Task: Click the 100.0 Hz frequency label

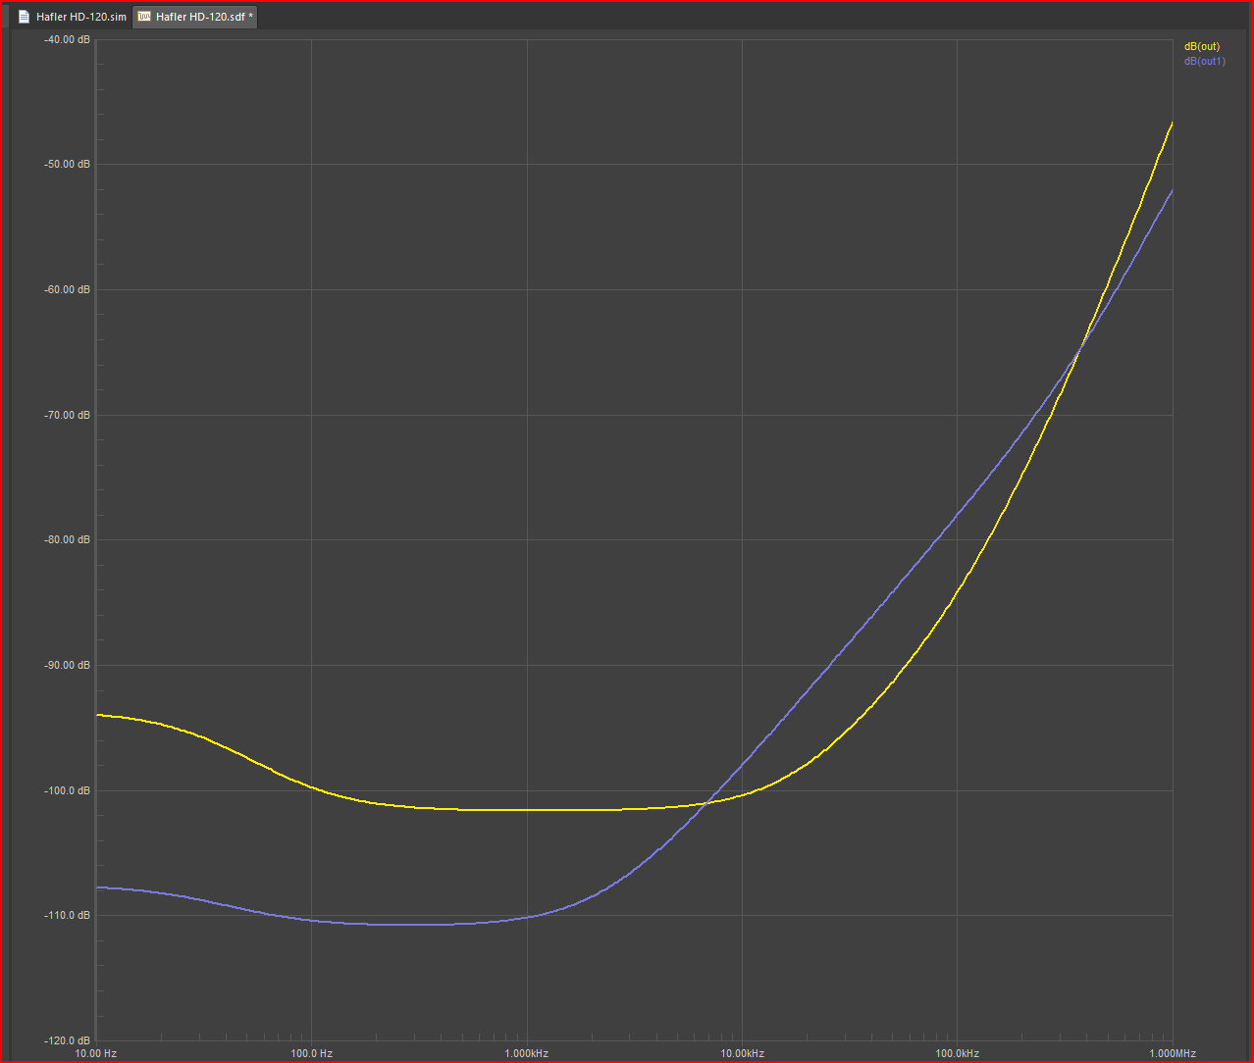Action: (311, 1053)
